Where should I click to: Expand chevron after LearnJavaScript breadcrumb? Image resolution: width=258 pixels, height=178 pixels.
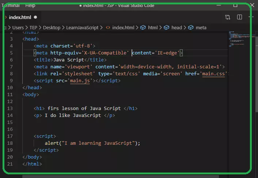click(101, 28)
